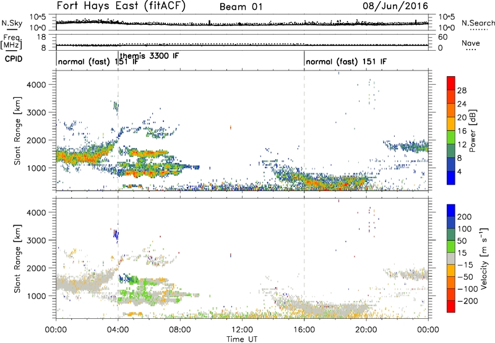Click the 'Beam 01' label
Screen dimensions: 495x343
[x=241, y=7]
